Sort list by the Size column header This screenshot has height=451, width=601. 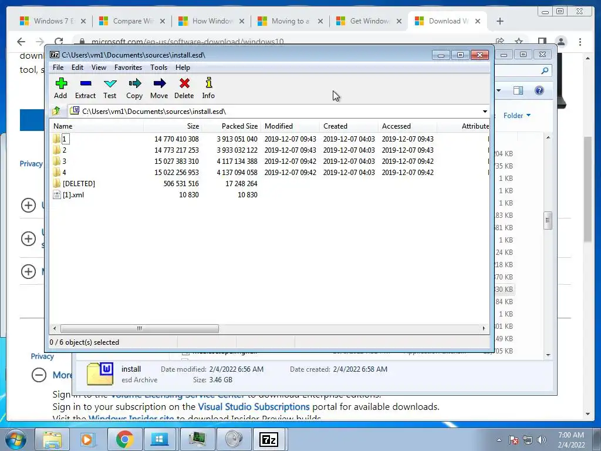(173, 126)
